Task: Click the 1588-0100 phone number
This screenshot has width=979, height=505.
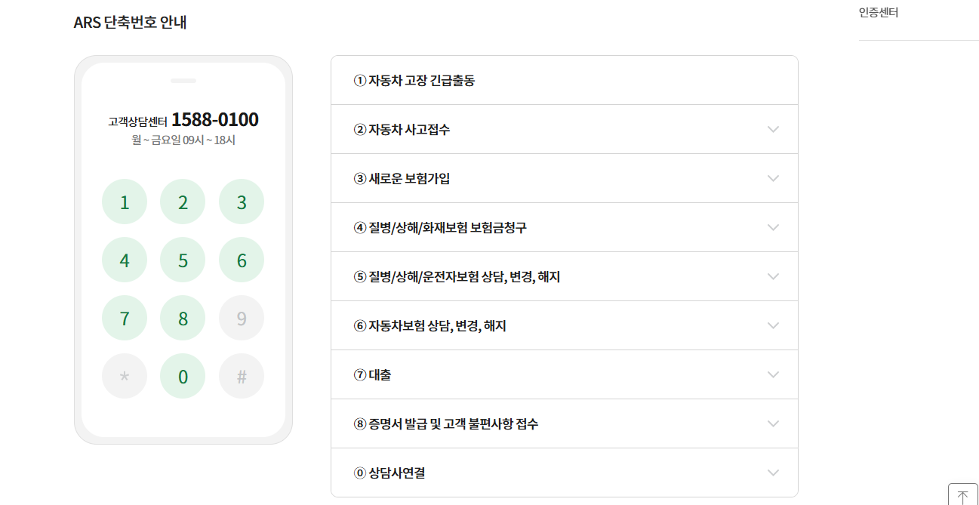Action: pos(215,119)
